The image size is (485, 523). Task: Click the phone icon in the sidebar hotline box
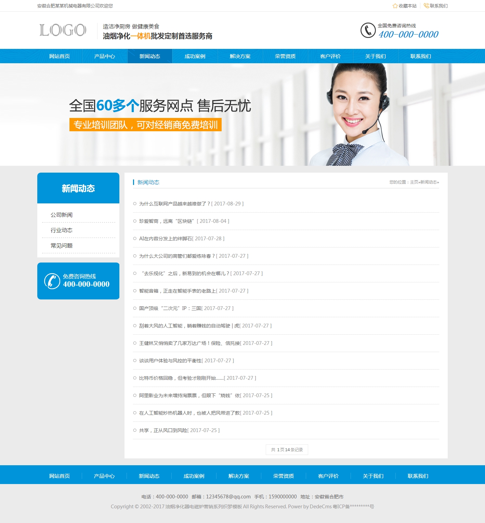52,281
